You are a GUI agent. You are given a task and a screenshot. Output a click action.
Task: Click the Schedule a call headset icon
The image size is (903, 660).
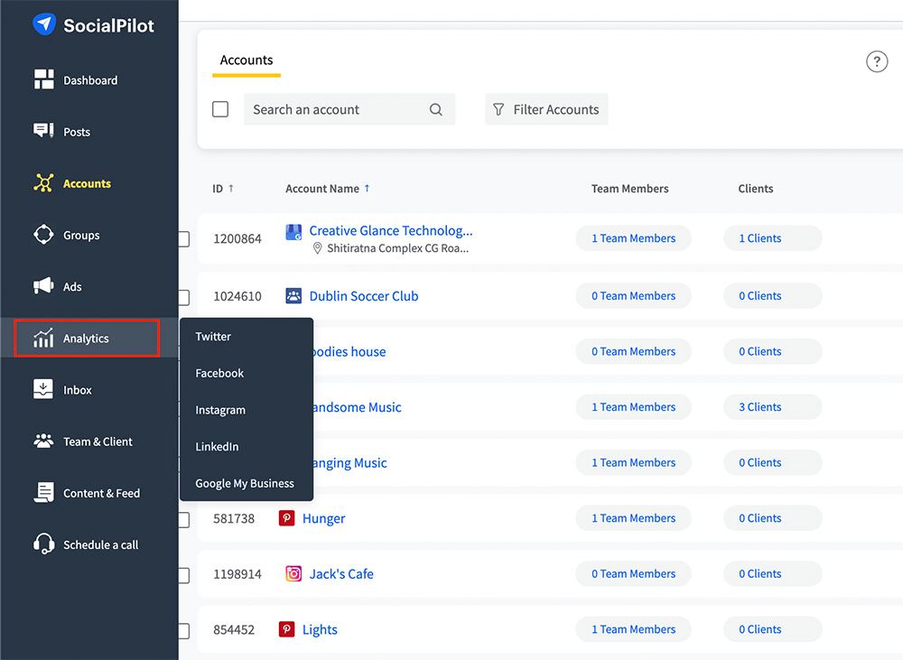point(43,544)
